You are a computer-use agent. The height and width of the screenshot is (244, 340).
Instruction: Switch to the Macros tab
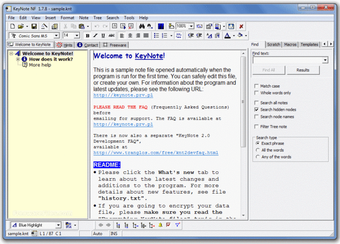click(x=290, y=45)
